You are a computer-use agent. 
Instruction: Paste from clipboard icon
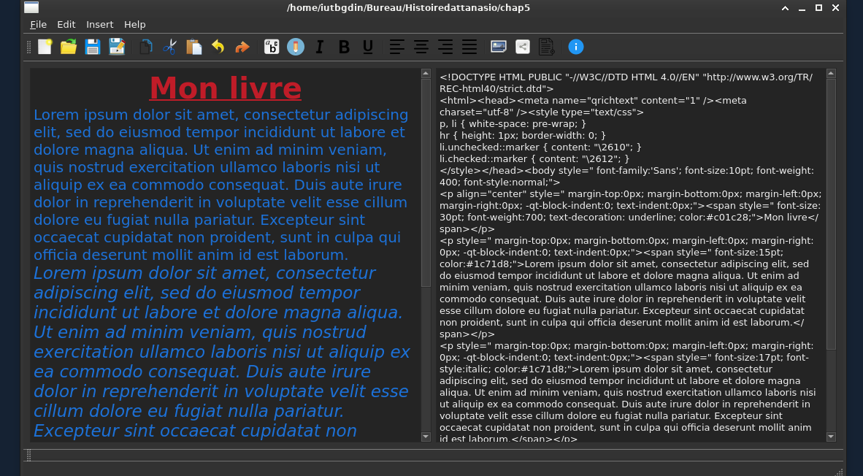[193, 47]
